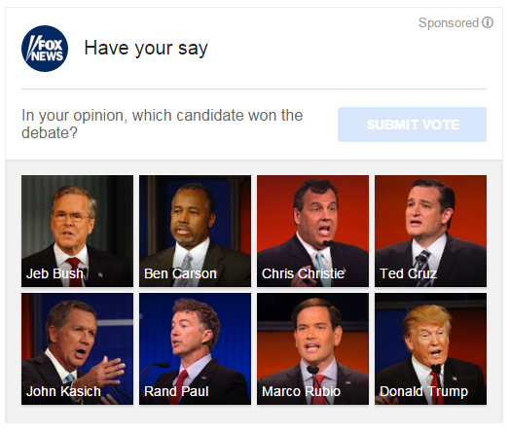The image size is (510, 434).
Task: Click the 'Jeb Bush' name caption
Action: pyautogui.click(x=55, y=273)
